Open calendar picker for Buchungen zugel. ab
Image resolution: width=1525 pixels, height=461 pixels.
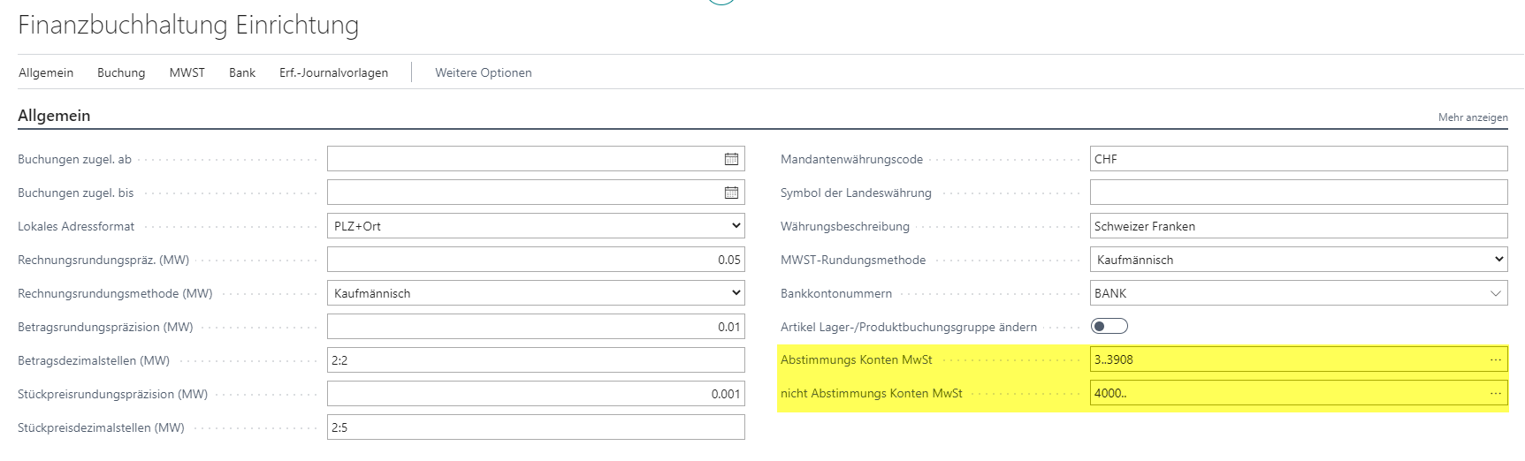(731, 159)
